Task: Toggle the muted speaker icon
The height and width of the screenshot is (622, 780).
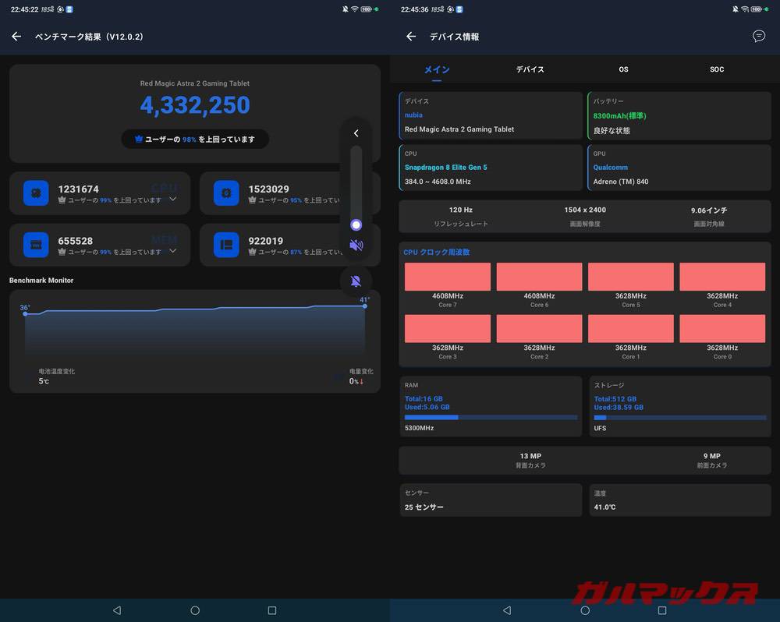Action: [356, 245]
